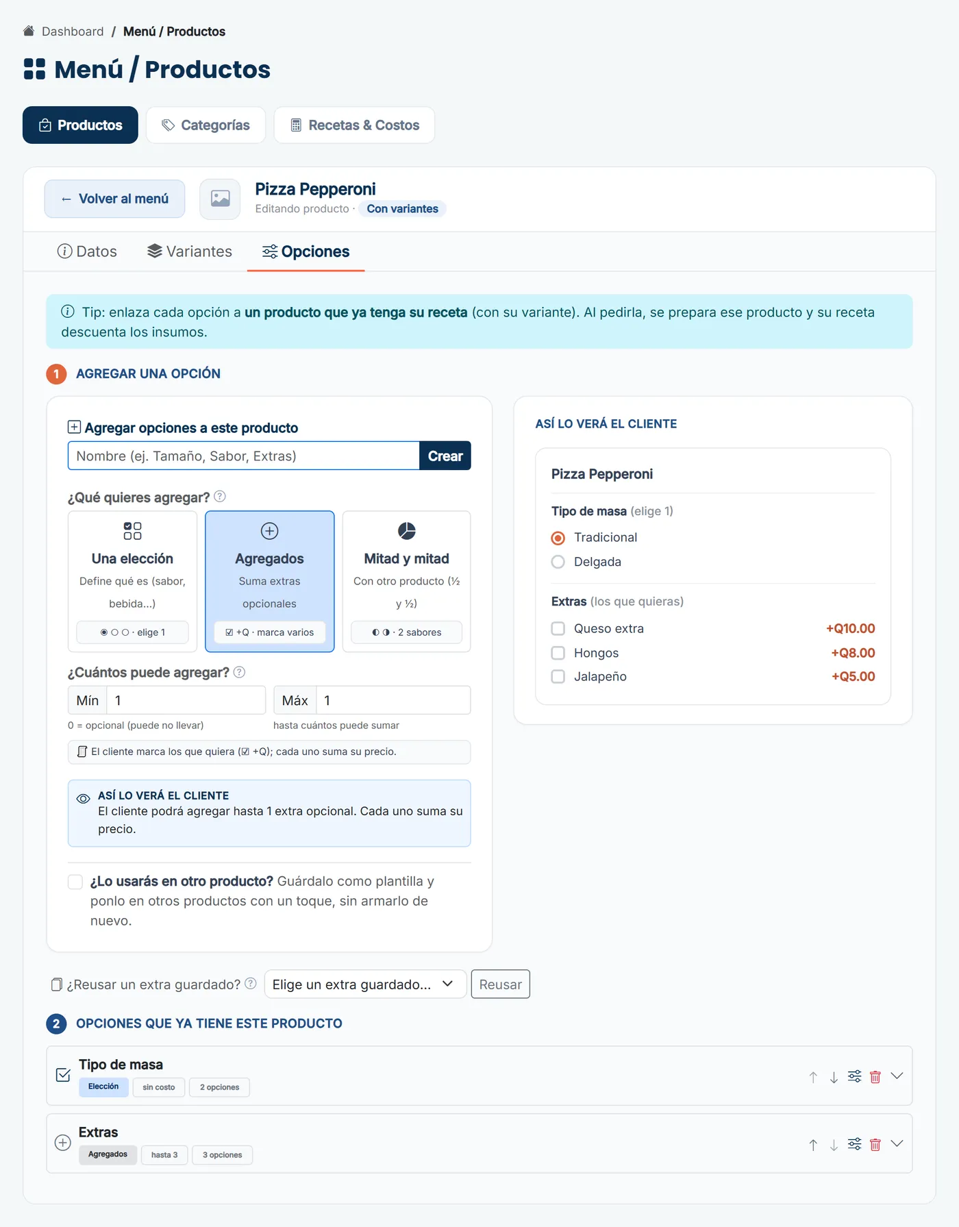Viewport: 959px width, 1227px height.
Task: Focus the option name input field
Action: pyautogui.click(x=244, y=456)
